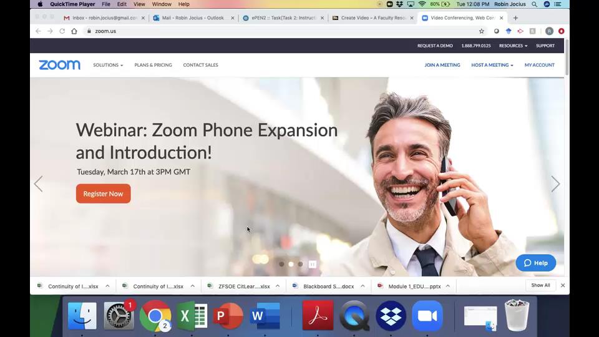Go back with the browser back arrow

pos(38,31)
